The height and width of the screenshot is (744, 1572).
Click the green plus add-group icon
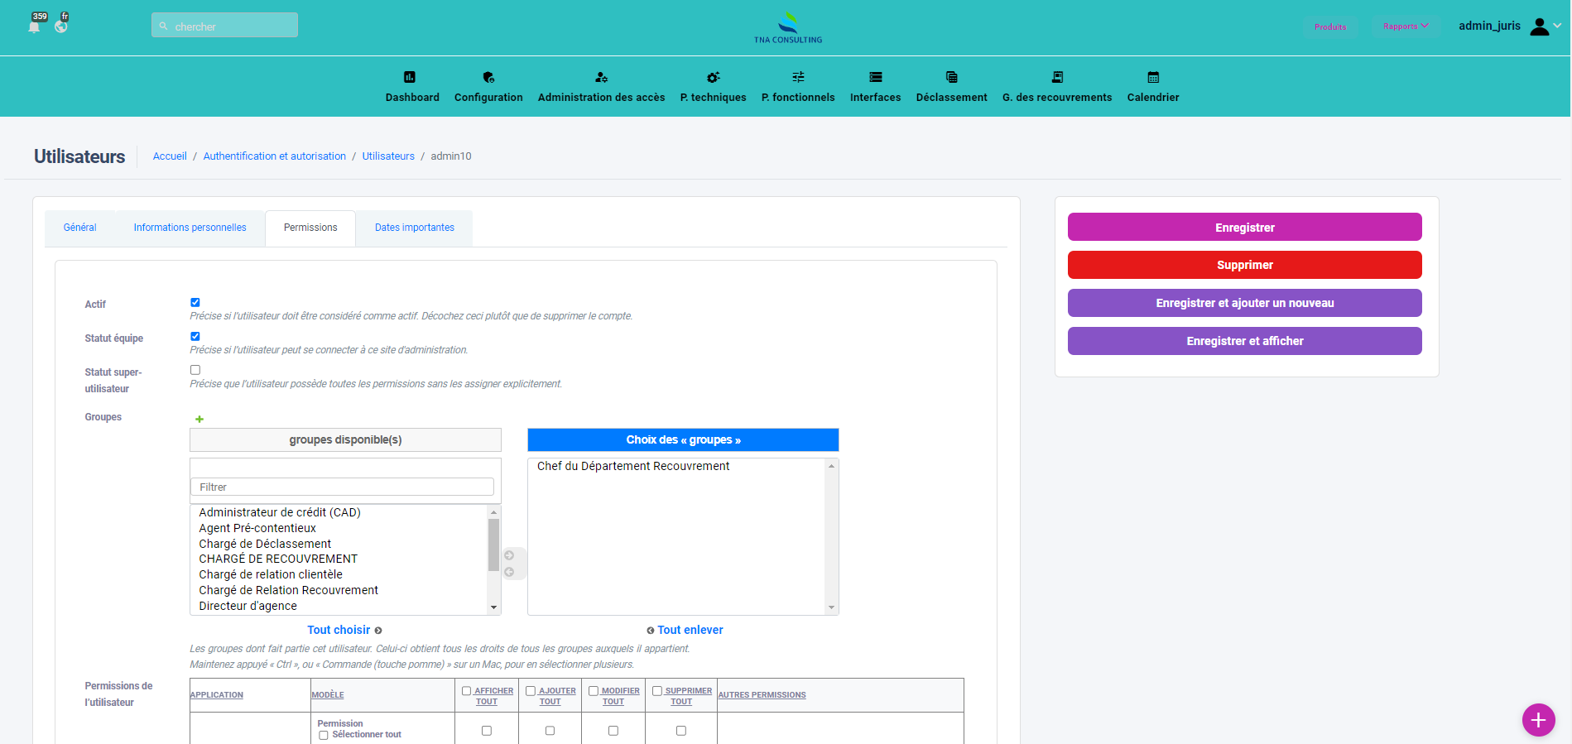coord(200,420)
